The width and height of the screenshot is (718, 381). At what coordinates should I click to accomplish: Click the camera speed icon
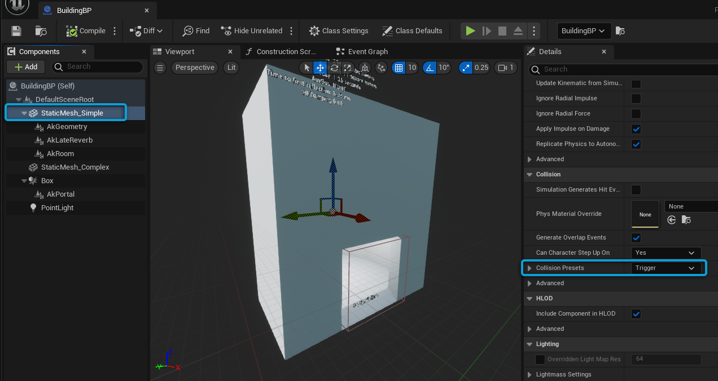point(502,68)
